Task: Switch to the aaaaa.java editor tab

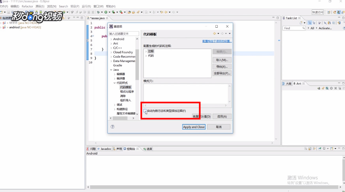Action: tap(98, 18)
